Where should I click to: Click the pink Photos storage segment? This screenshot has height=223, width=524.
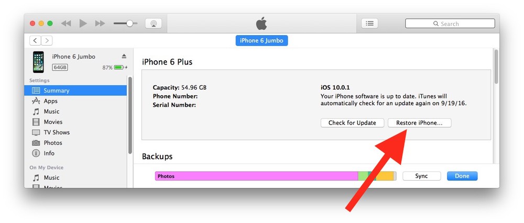[x=256, y=176]
